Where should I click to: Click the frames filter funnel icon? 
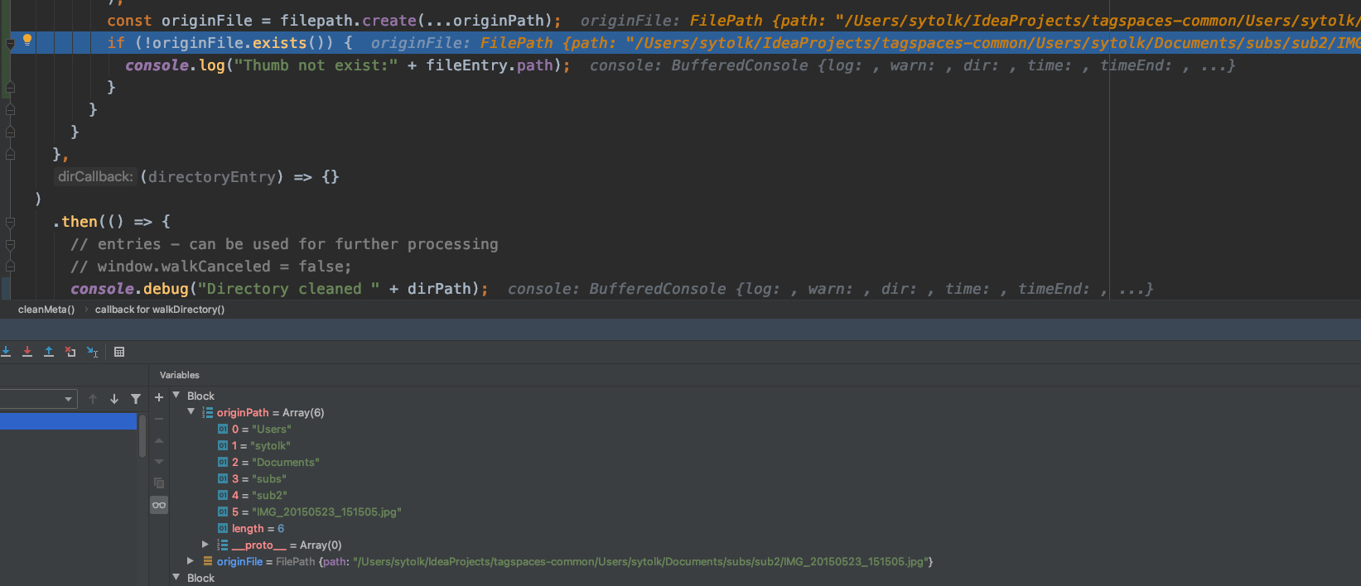[136, 399]
